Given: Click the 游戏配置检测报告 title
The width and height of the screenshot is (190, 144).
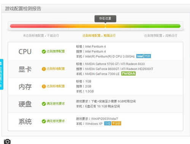Looking at the screenshot, I should 23,9.
